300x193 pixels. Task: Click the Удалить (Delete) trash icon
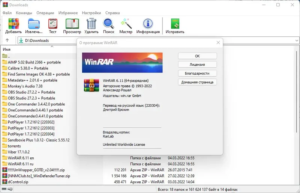coord(91,24)
